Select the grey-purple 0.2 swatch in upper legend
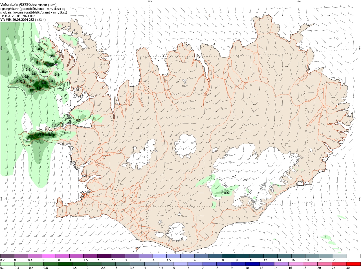 point(7,256)
